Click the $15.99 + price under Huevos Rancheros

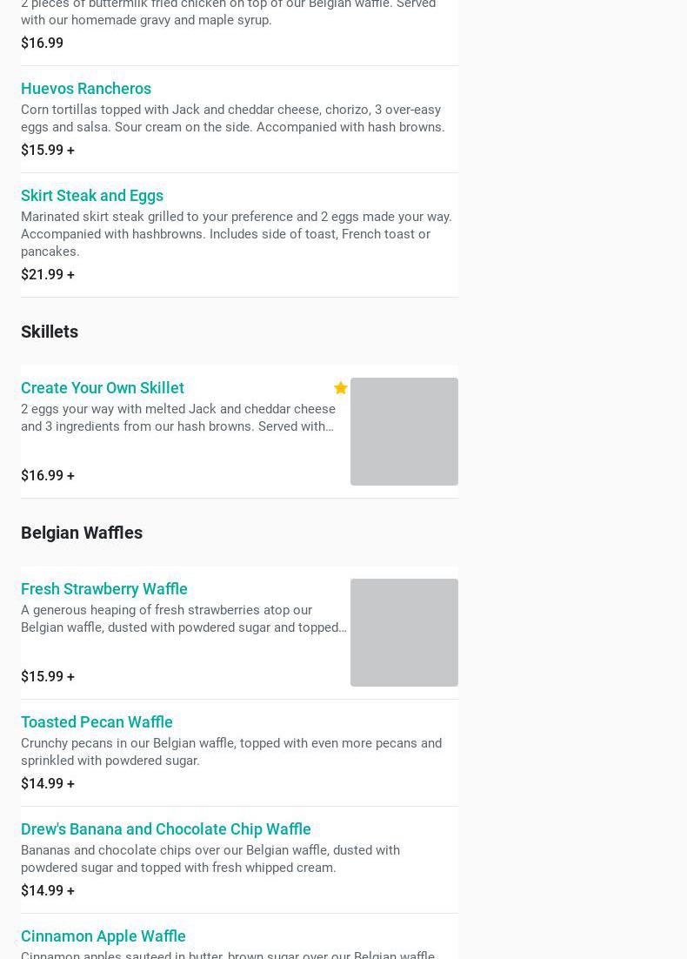pos(48,151)
